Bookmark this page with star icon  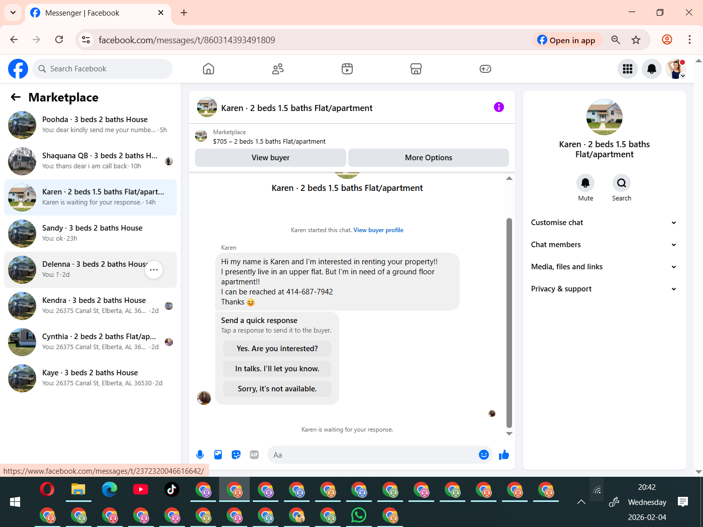[636, 40]
